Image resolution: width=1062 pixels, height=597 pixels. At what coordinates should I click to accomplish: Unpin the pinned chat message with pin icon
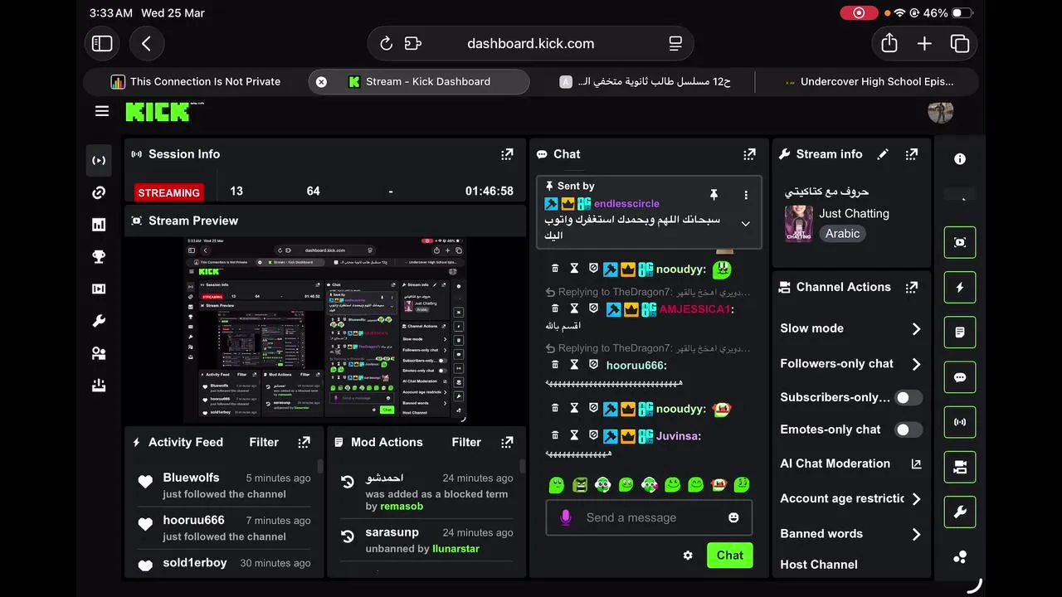[714, 195]
